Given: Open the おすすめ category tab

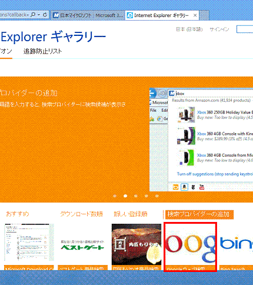Looking at the screenshot, I should 17,214.
